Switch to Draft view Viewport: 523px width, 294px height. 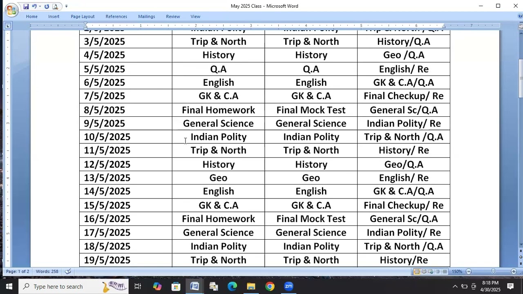[x=445, y=272]
